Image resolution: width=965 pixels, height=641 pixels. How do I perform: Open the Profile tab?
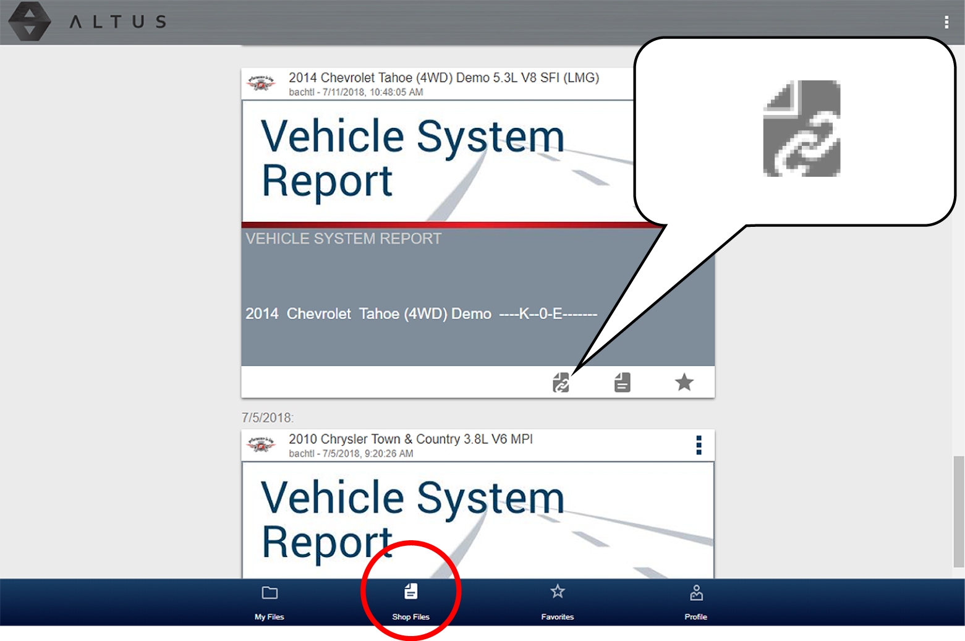tap(695, 601)
